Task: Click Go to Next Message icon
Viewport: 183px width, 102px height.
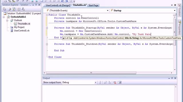Action: (109, 82)
